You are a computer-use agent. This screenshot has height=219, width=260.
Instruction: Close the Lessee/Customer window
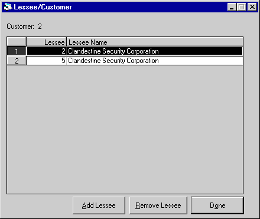pos(252,7)
